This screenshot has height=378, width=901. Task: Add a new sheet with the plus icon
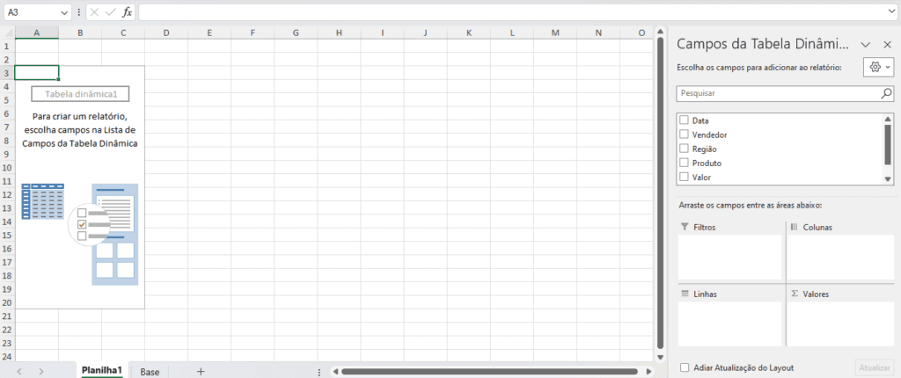coord(201,372)
